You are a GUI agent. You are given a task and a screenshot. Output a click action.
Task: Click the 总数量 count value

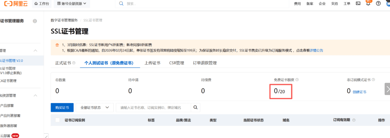coord(57,91)
